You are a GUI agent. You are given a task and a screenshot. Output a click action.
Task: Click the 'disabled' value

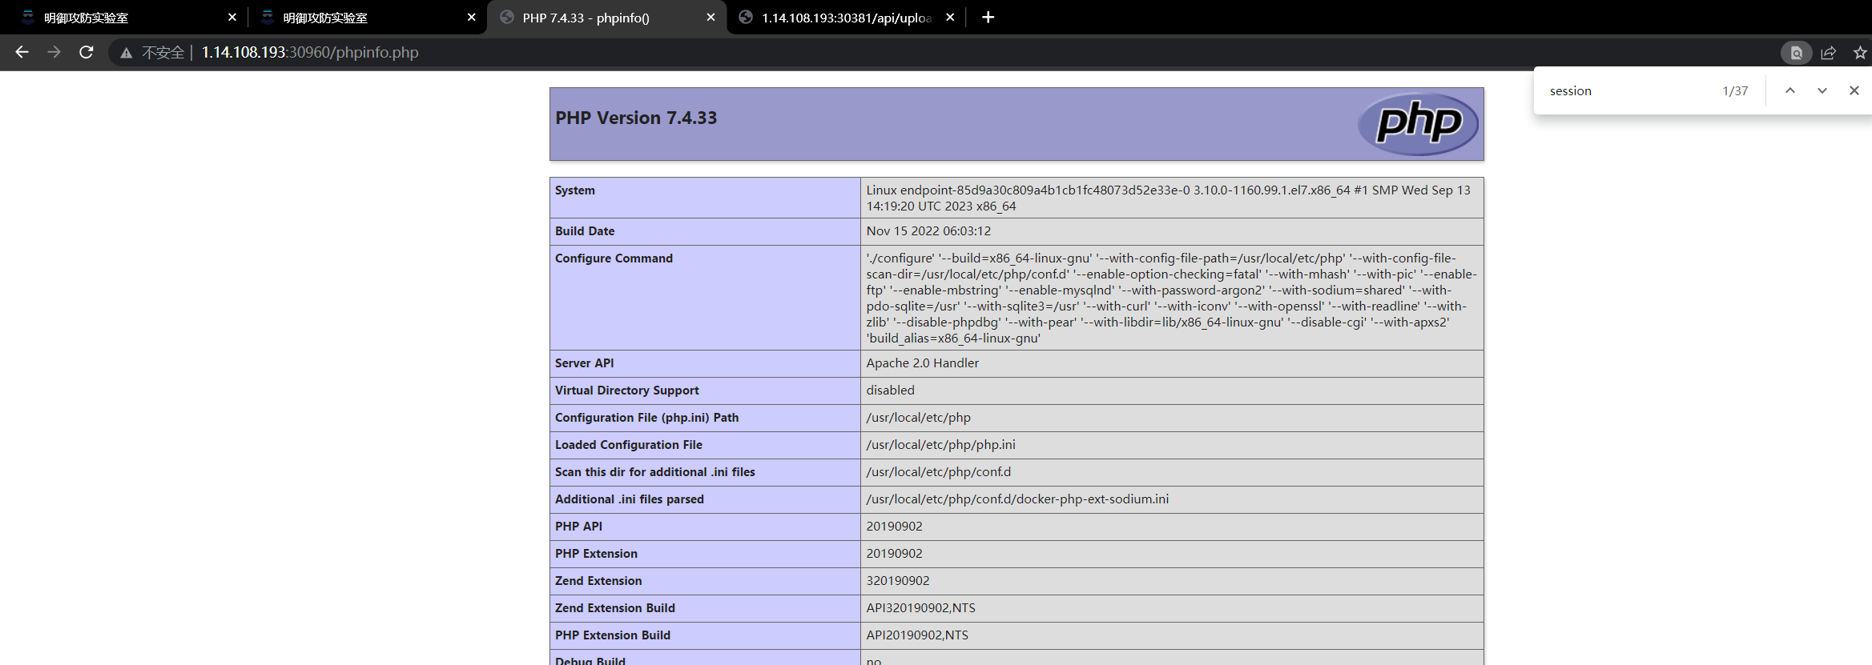pyautogui.click(x=890, y=391)
